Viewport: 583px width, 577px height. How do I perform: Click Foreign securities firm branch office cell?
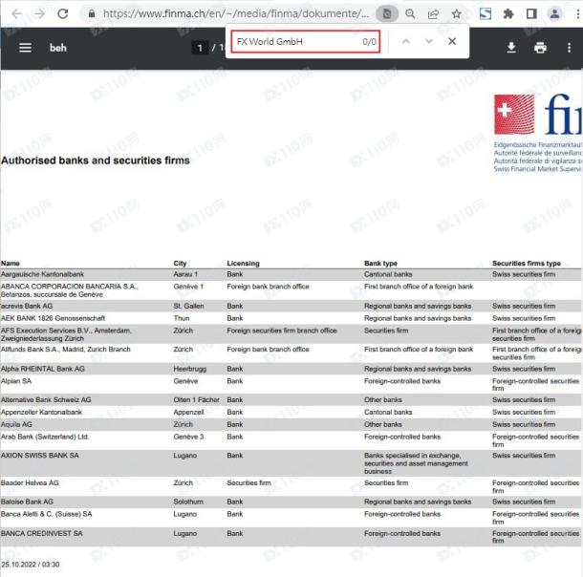(x=282, y=331)
